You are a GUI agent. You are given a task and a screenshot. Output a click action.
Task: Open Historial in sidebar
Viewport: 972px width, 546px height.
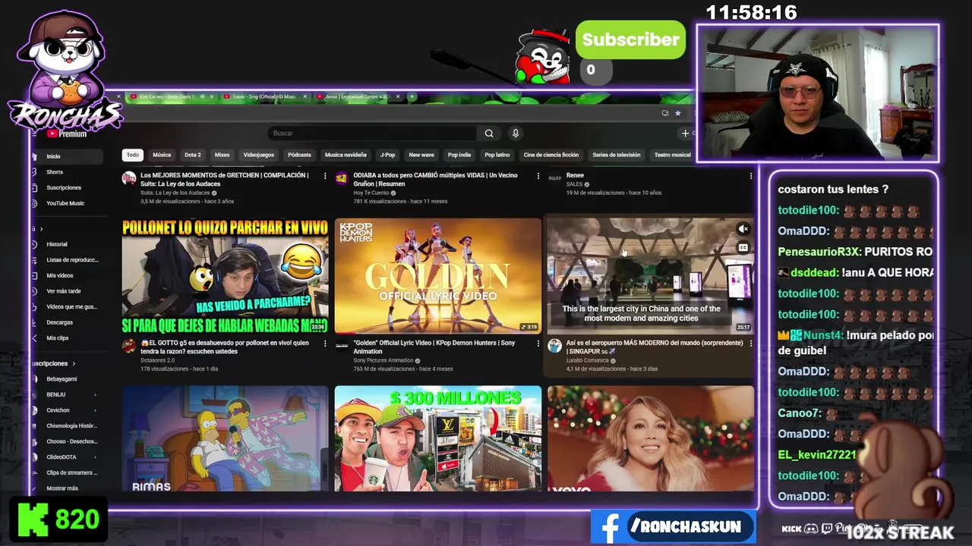[x=67, y=244]
